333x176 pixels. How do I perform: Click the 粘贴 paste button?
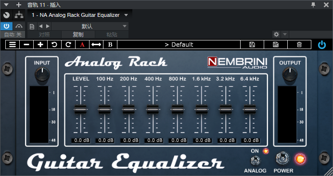(112, 35)
